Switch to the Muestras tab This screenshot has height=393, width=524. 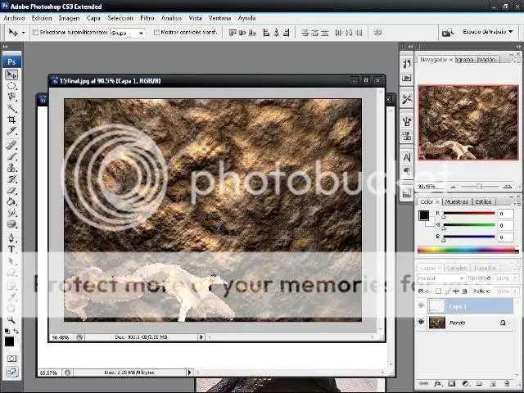tap(457, 202)
